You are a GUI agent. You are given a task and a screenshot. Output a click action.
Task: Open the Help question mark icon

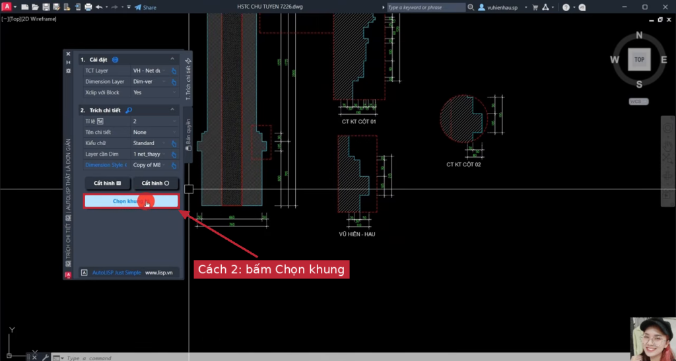(x=566, y=7)
